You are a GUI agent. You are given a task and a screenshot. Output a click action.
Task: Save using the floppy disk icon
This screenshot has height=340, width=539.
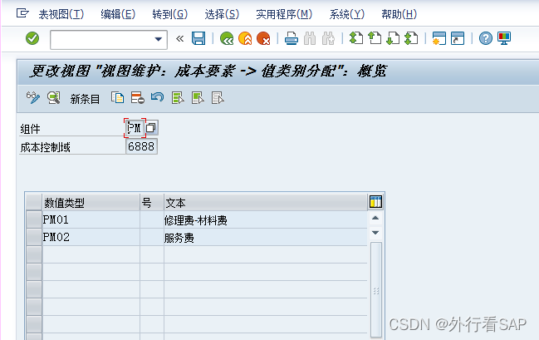pyautogui.click(x=198, y=38)
